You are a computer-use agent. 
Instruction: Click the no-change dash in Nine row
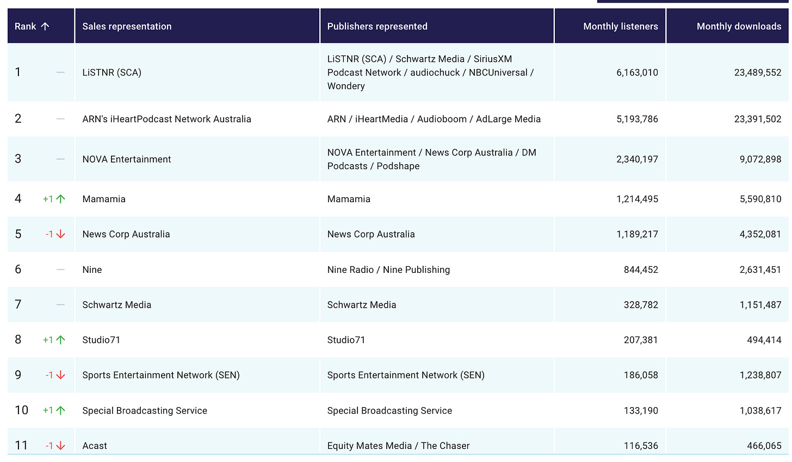(x=60, y=270)
